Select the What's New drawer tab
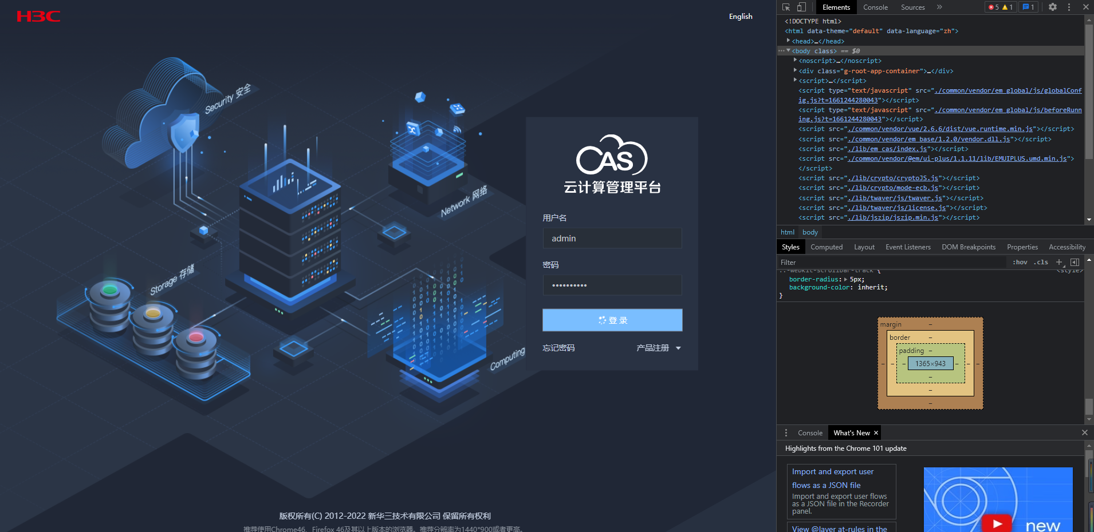 [x=851, y=433]
